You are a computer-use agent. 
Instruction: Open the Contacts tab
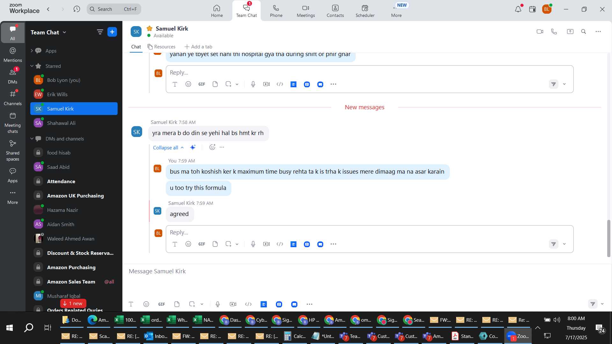pyautogui.click(x=335, y=11)
